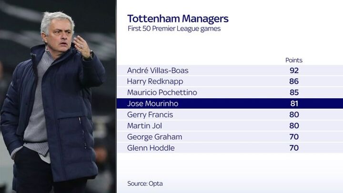This screenshot has height=193, width=343.
Task: Select the Martin Jol row
Action: click(230, 126)
